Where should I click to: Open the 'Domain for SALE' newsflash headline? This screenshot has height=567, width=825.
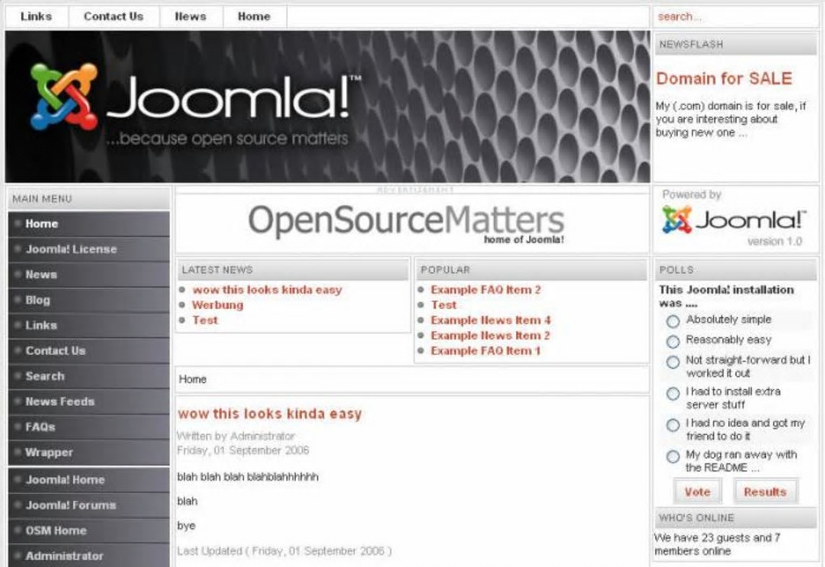[724, 78]
